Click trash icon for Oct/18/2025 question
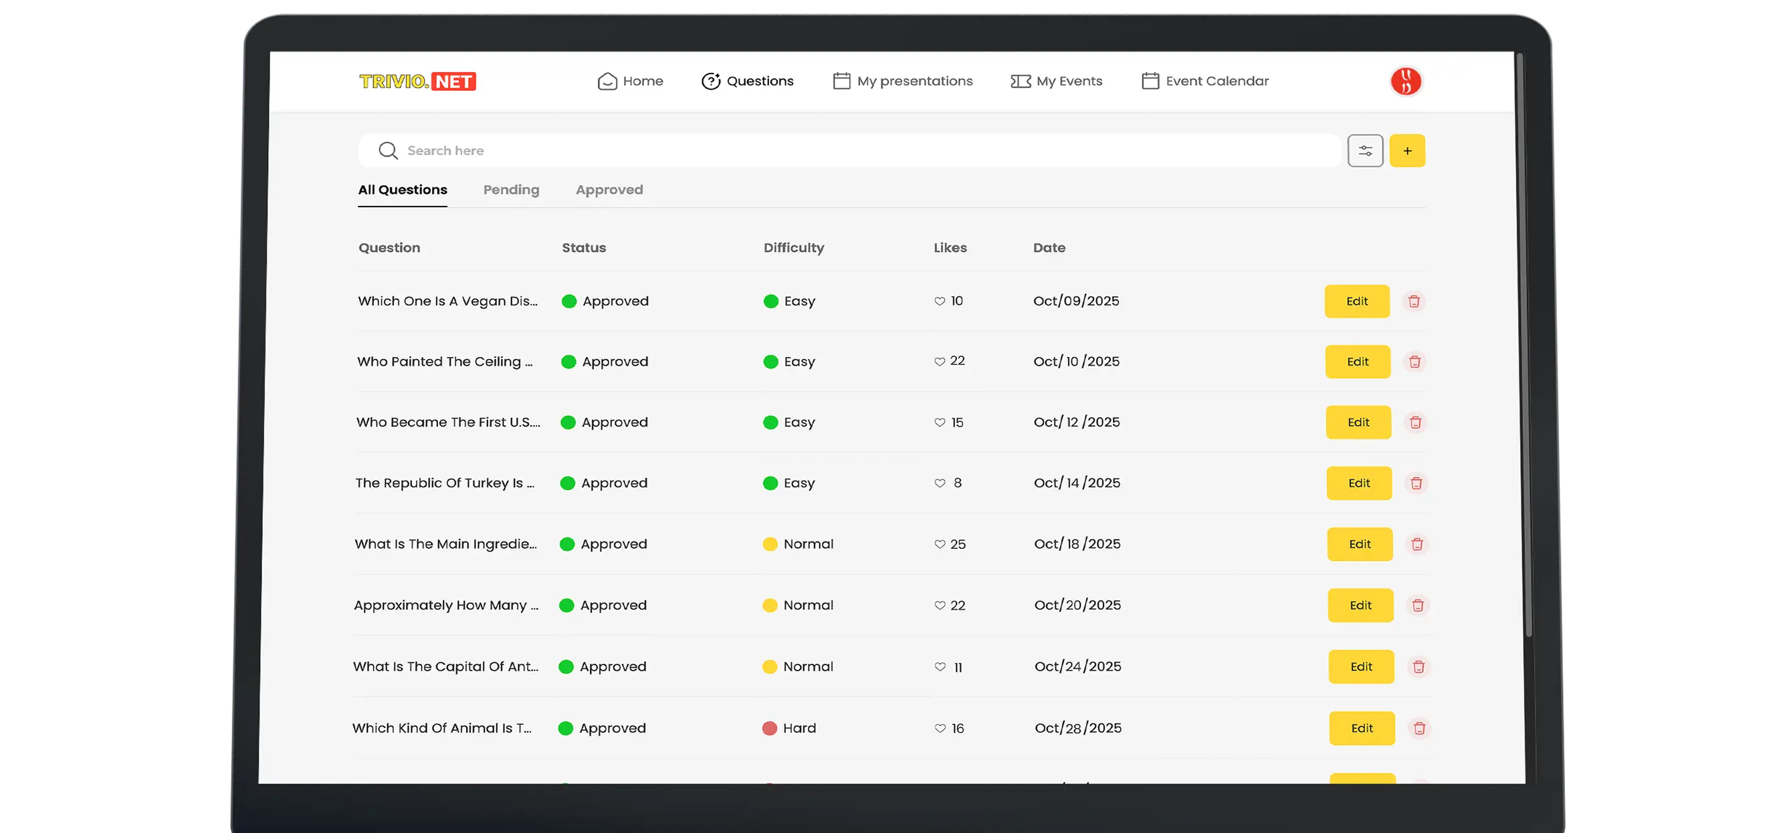The image size is (1791, 833). coord(1417,544)
